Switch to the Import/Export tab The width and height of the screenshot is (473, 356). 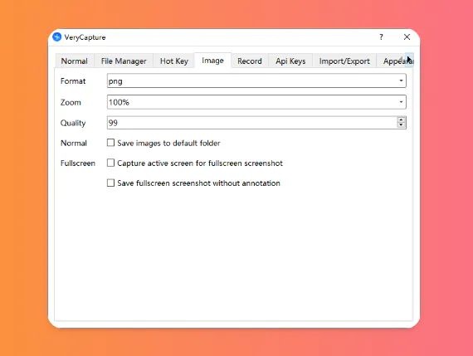pyautogui.click(x=344, y=61)
